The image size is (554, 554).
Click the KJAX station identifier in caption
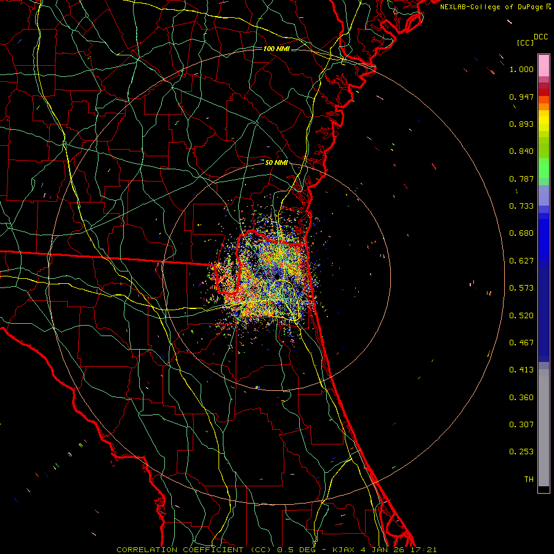345,550
